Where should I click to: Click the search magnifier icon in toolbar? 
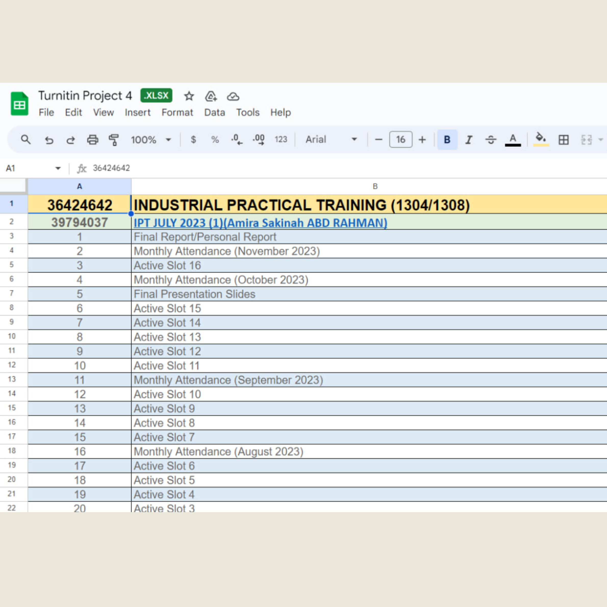(26, 140)
